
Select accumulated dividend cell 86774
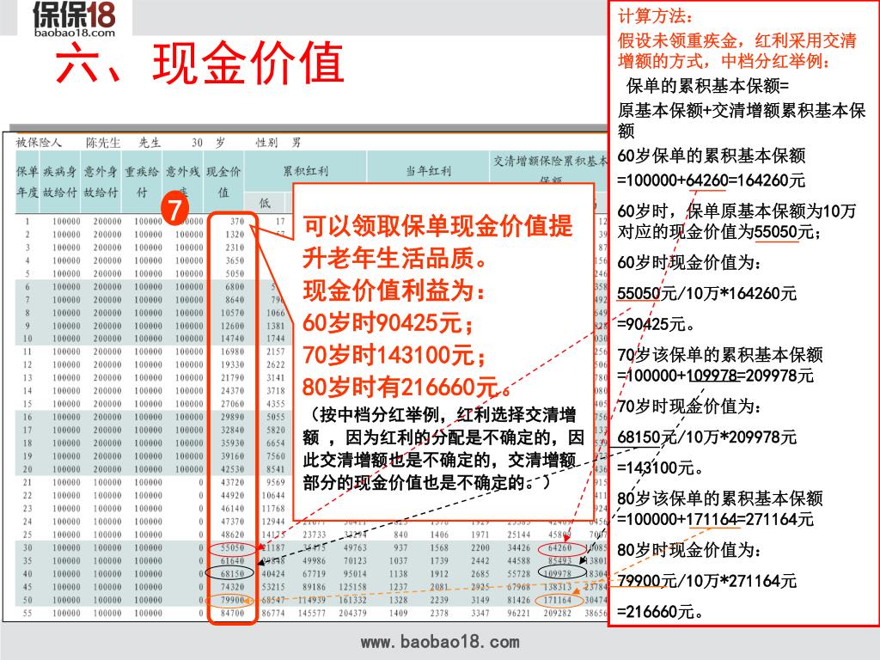tap(273, 613)
